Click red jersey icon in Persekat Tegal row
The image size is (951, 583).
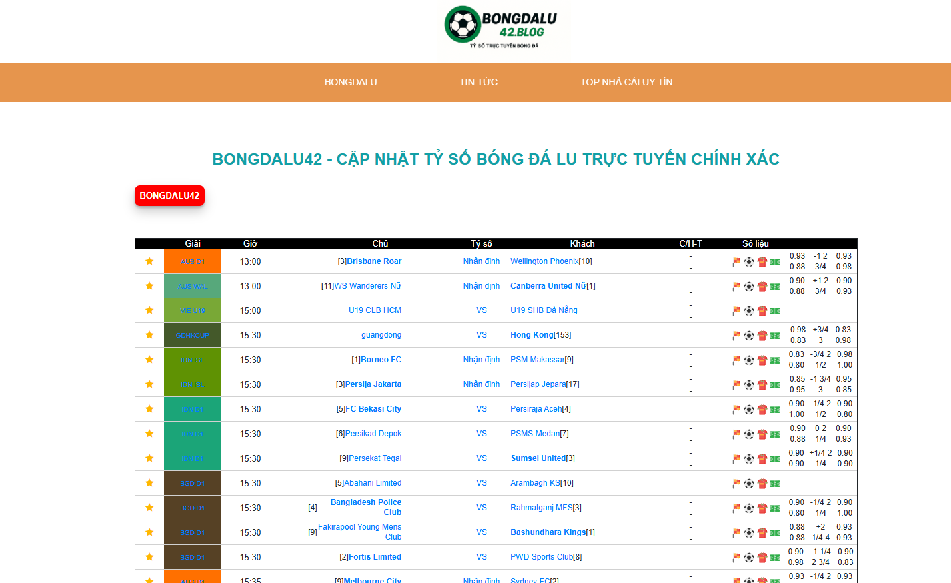click(x=762, y=459)
